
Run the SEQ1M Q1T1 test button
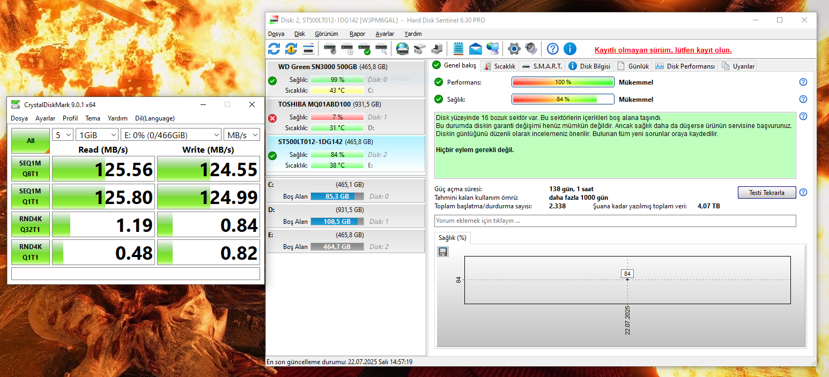[31, 196]
